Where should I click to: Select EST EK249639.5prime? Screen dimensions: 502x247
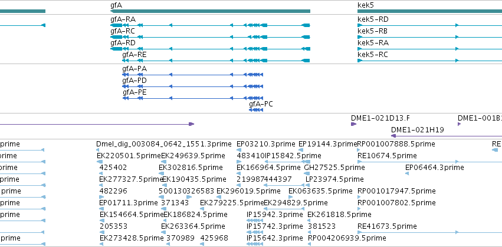click(193, 156)
